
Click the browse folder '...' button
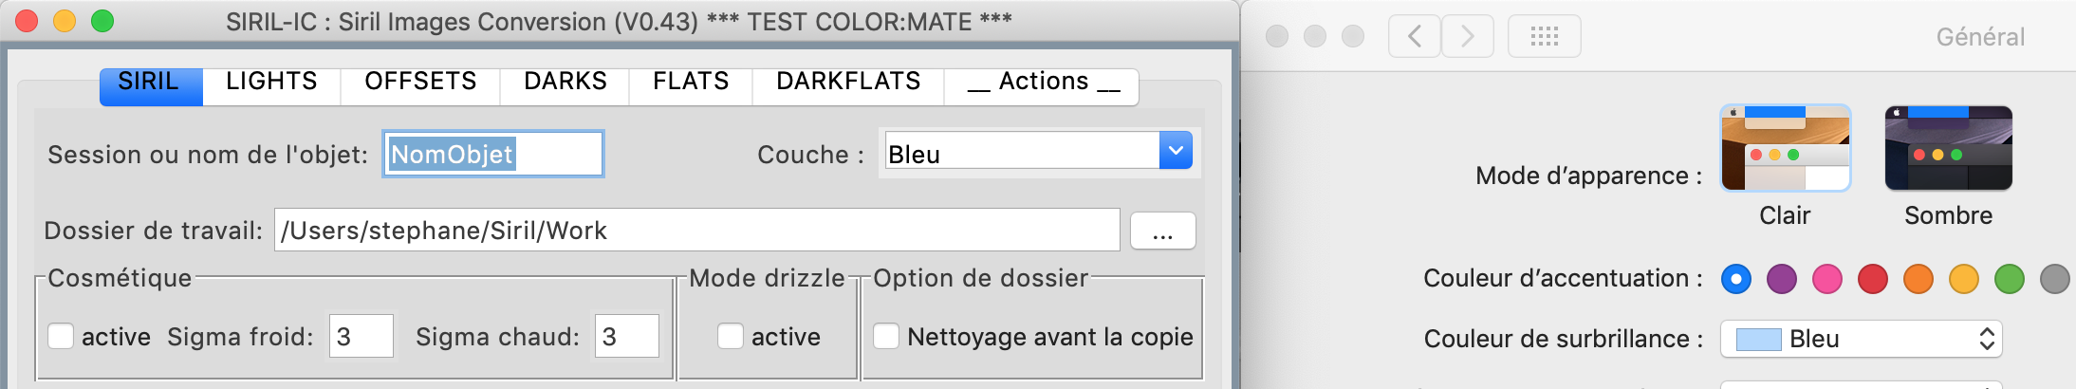(x=1162, y=232)
